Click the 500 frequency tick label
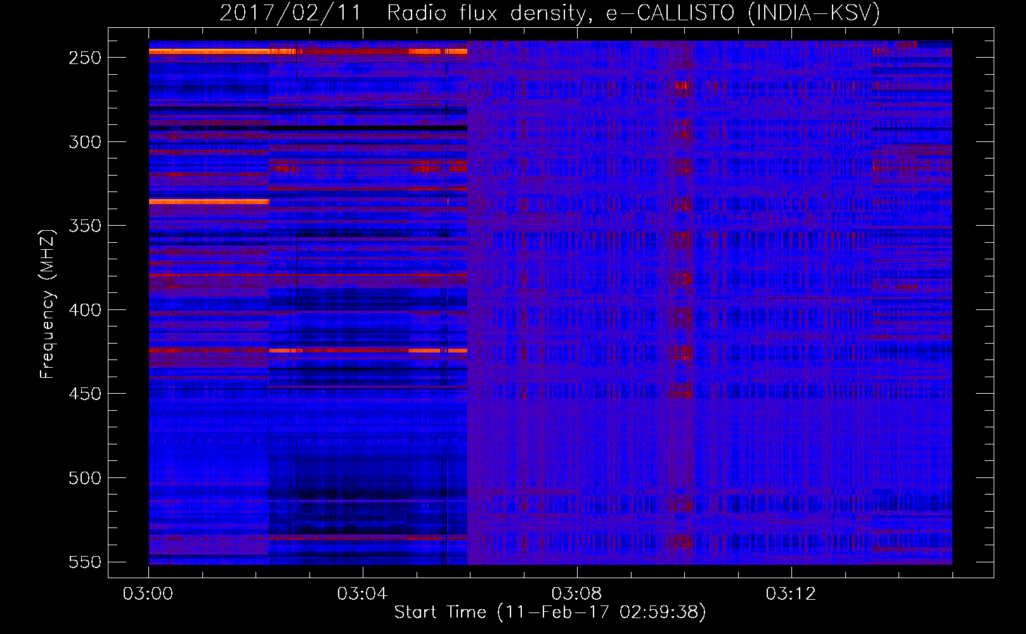Image resolution: width=1026 pixels, height=634 pixels. [85, 478]
